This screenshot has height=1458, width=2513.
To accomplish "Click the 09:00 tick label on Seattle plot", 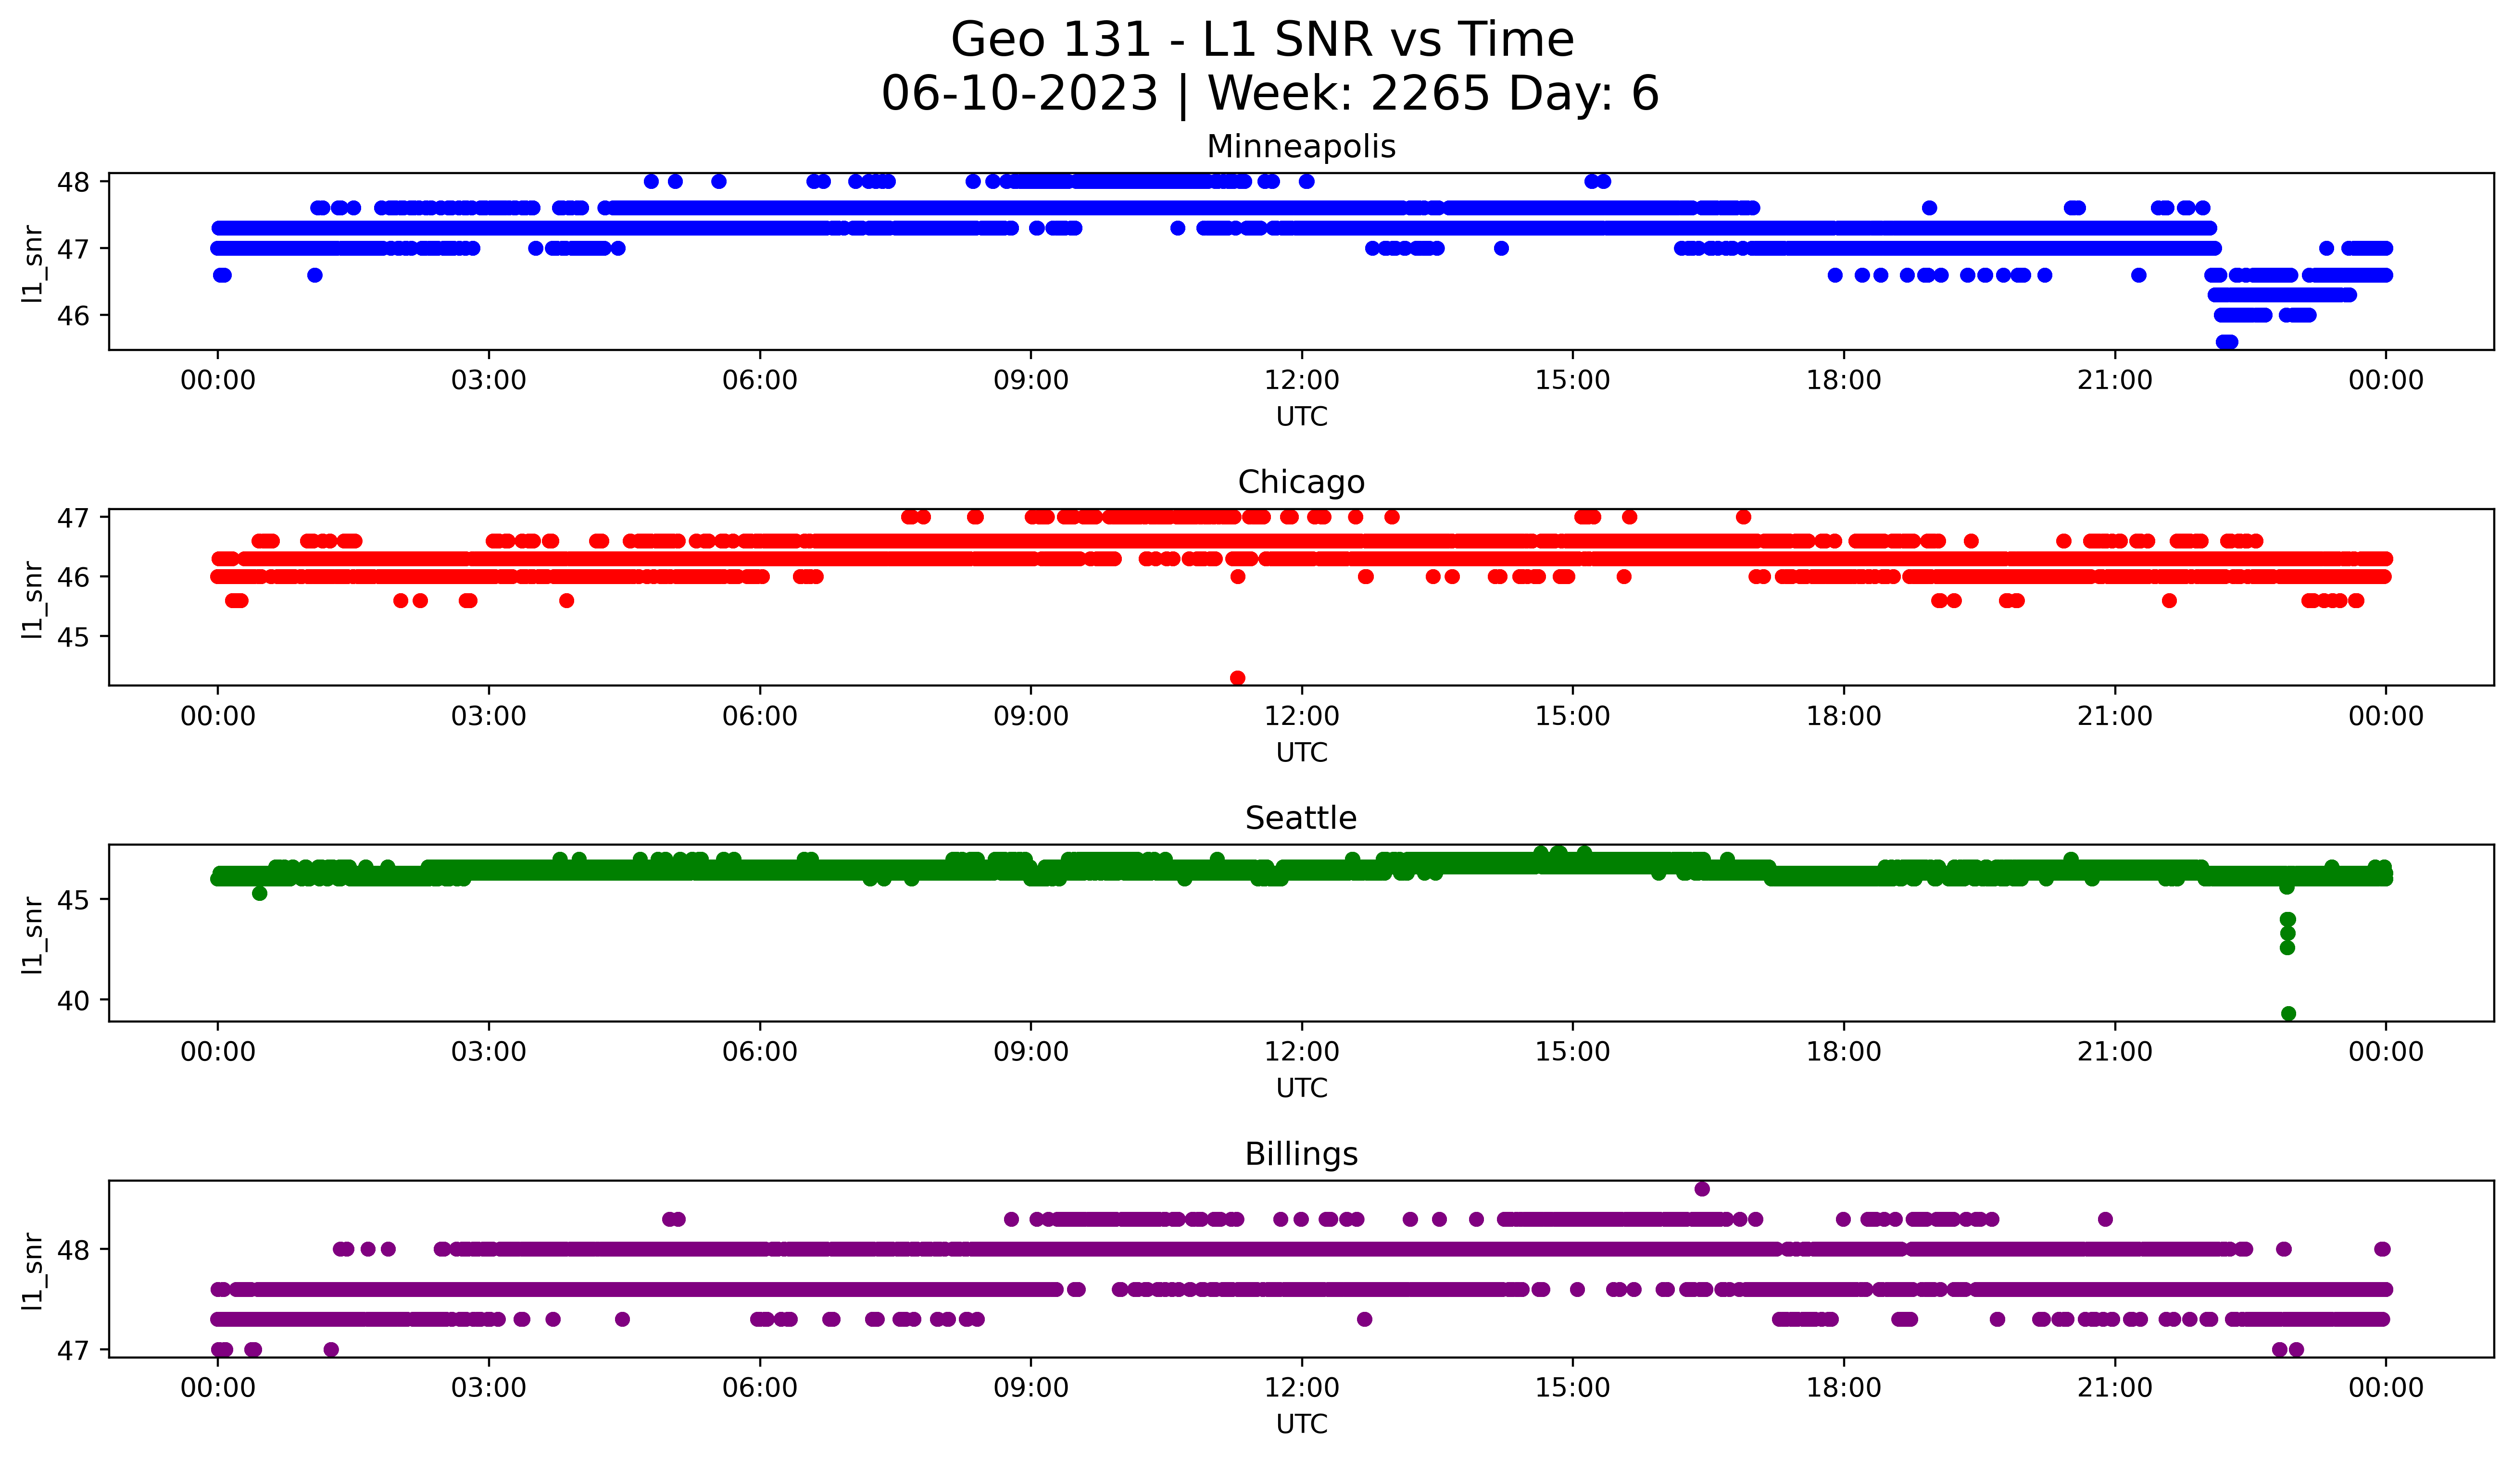I will pyautogui.click(x=1031, y=1052).
